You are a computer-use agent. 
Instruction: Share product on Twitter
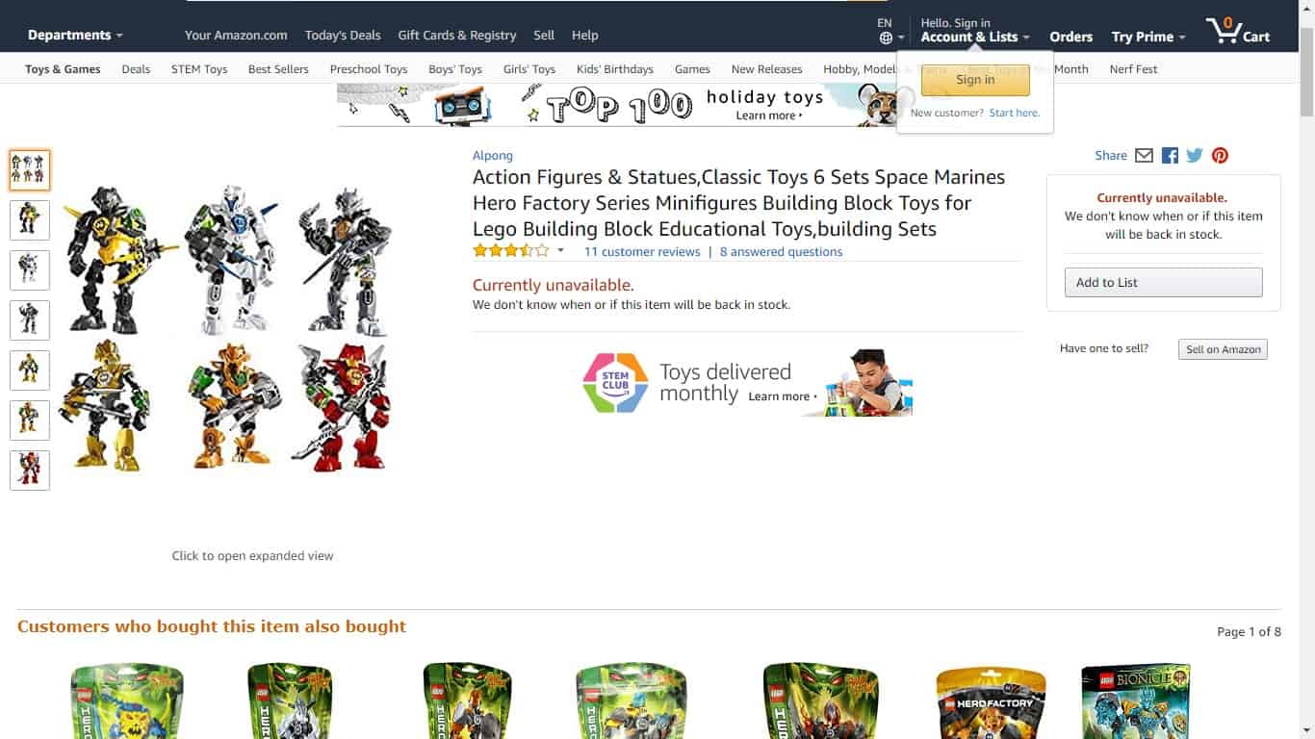click(1195, 156)
